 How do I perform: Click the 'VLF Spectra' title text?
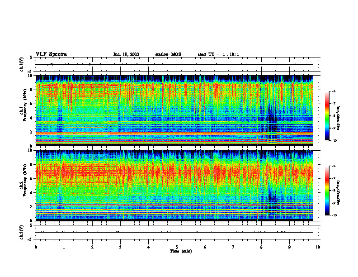51,54
